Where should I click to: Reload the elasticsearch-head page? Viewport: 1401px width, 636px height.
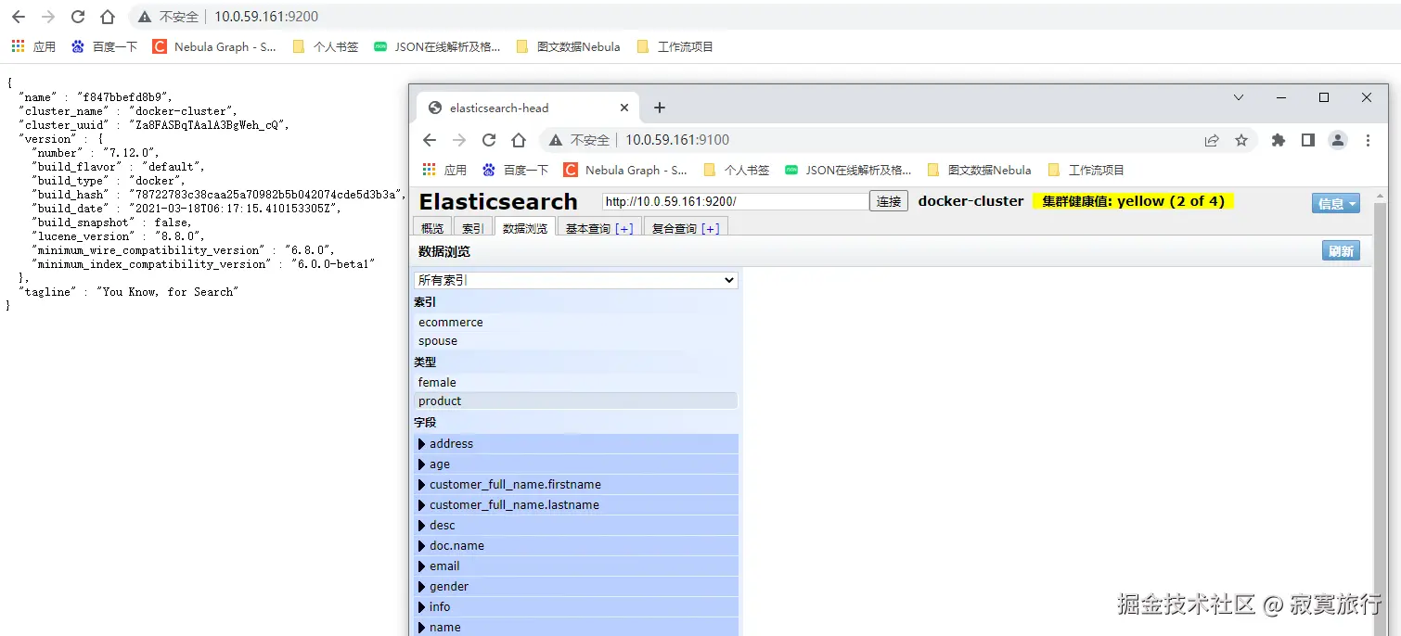489,140
